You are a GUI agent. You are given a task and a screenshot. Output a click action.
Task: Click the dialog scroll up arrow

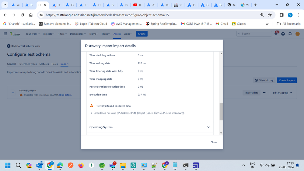(x=221, y=54)
